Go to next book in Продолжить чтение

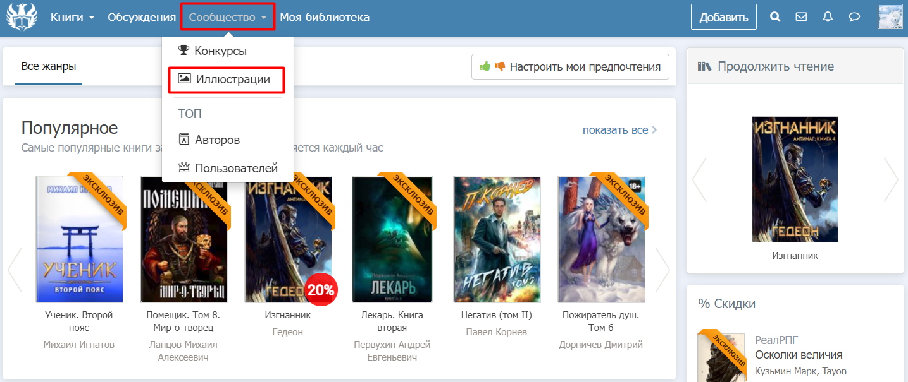(890, 179)
